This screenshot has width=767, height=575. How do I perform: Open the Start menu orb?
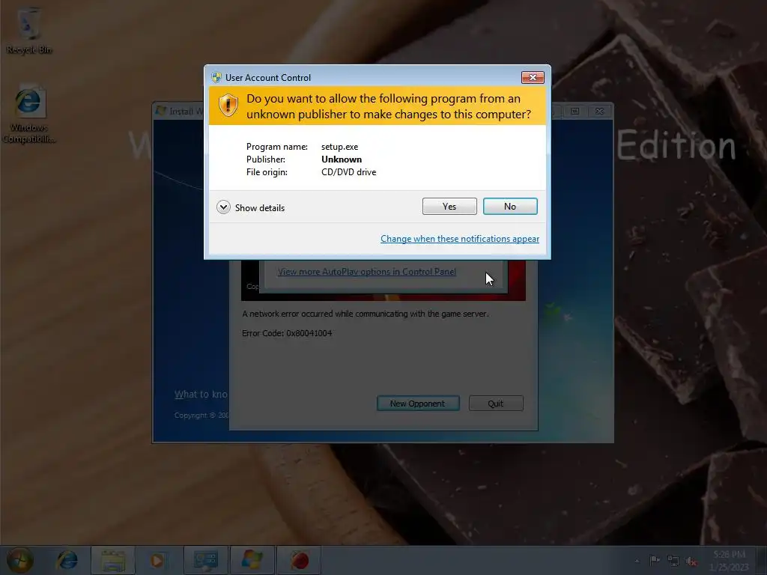click(x=19, y=560)
